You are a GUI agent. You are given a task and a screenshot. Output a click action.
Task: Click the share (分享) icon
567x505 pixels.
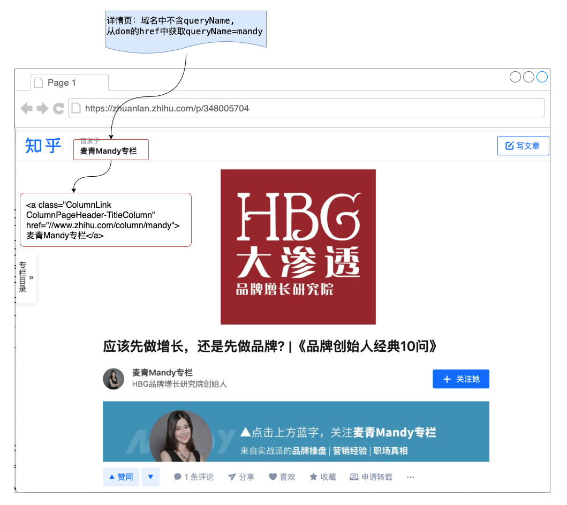232,477
